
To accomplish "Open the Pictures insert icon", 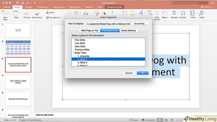I will [27, 13].
